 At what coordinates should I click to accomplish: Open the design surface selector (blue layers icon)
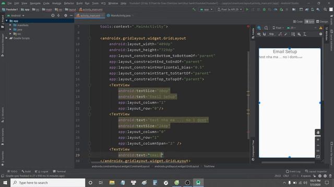click(x=259, y=28)
